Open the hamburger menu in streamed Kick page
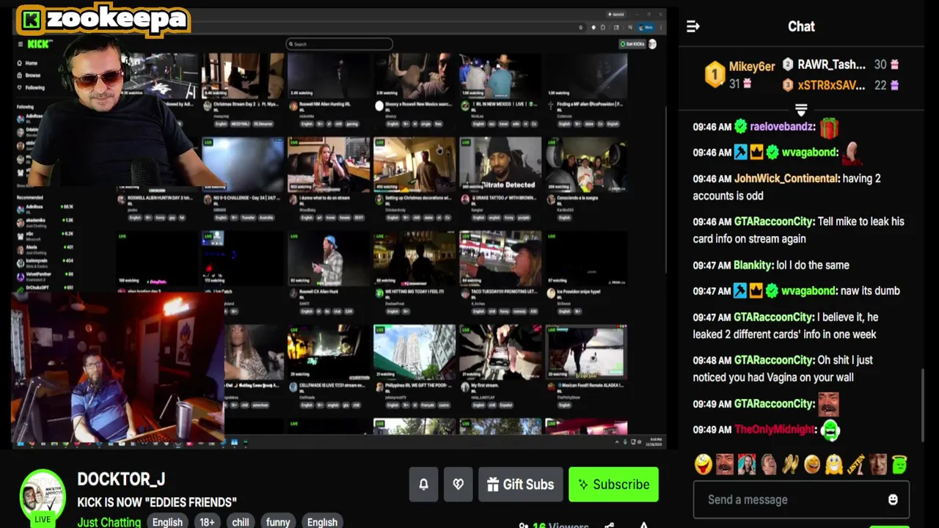This screenshot has width=939, height=528. [x=20, y=44]
